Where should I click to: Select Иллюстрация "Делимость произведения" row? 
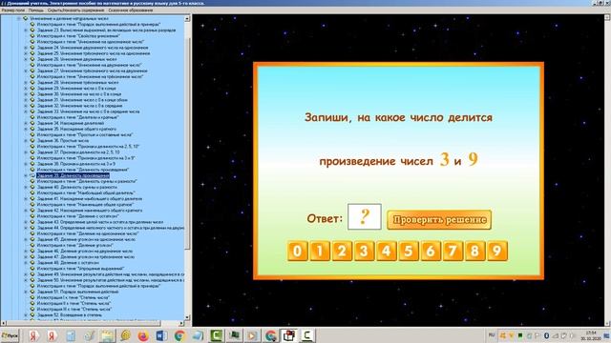pyautogui.click(x=83, y=170)
